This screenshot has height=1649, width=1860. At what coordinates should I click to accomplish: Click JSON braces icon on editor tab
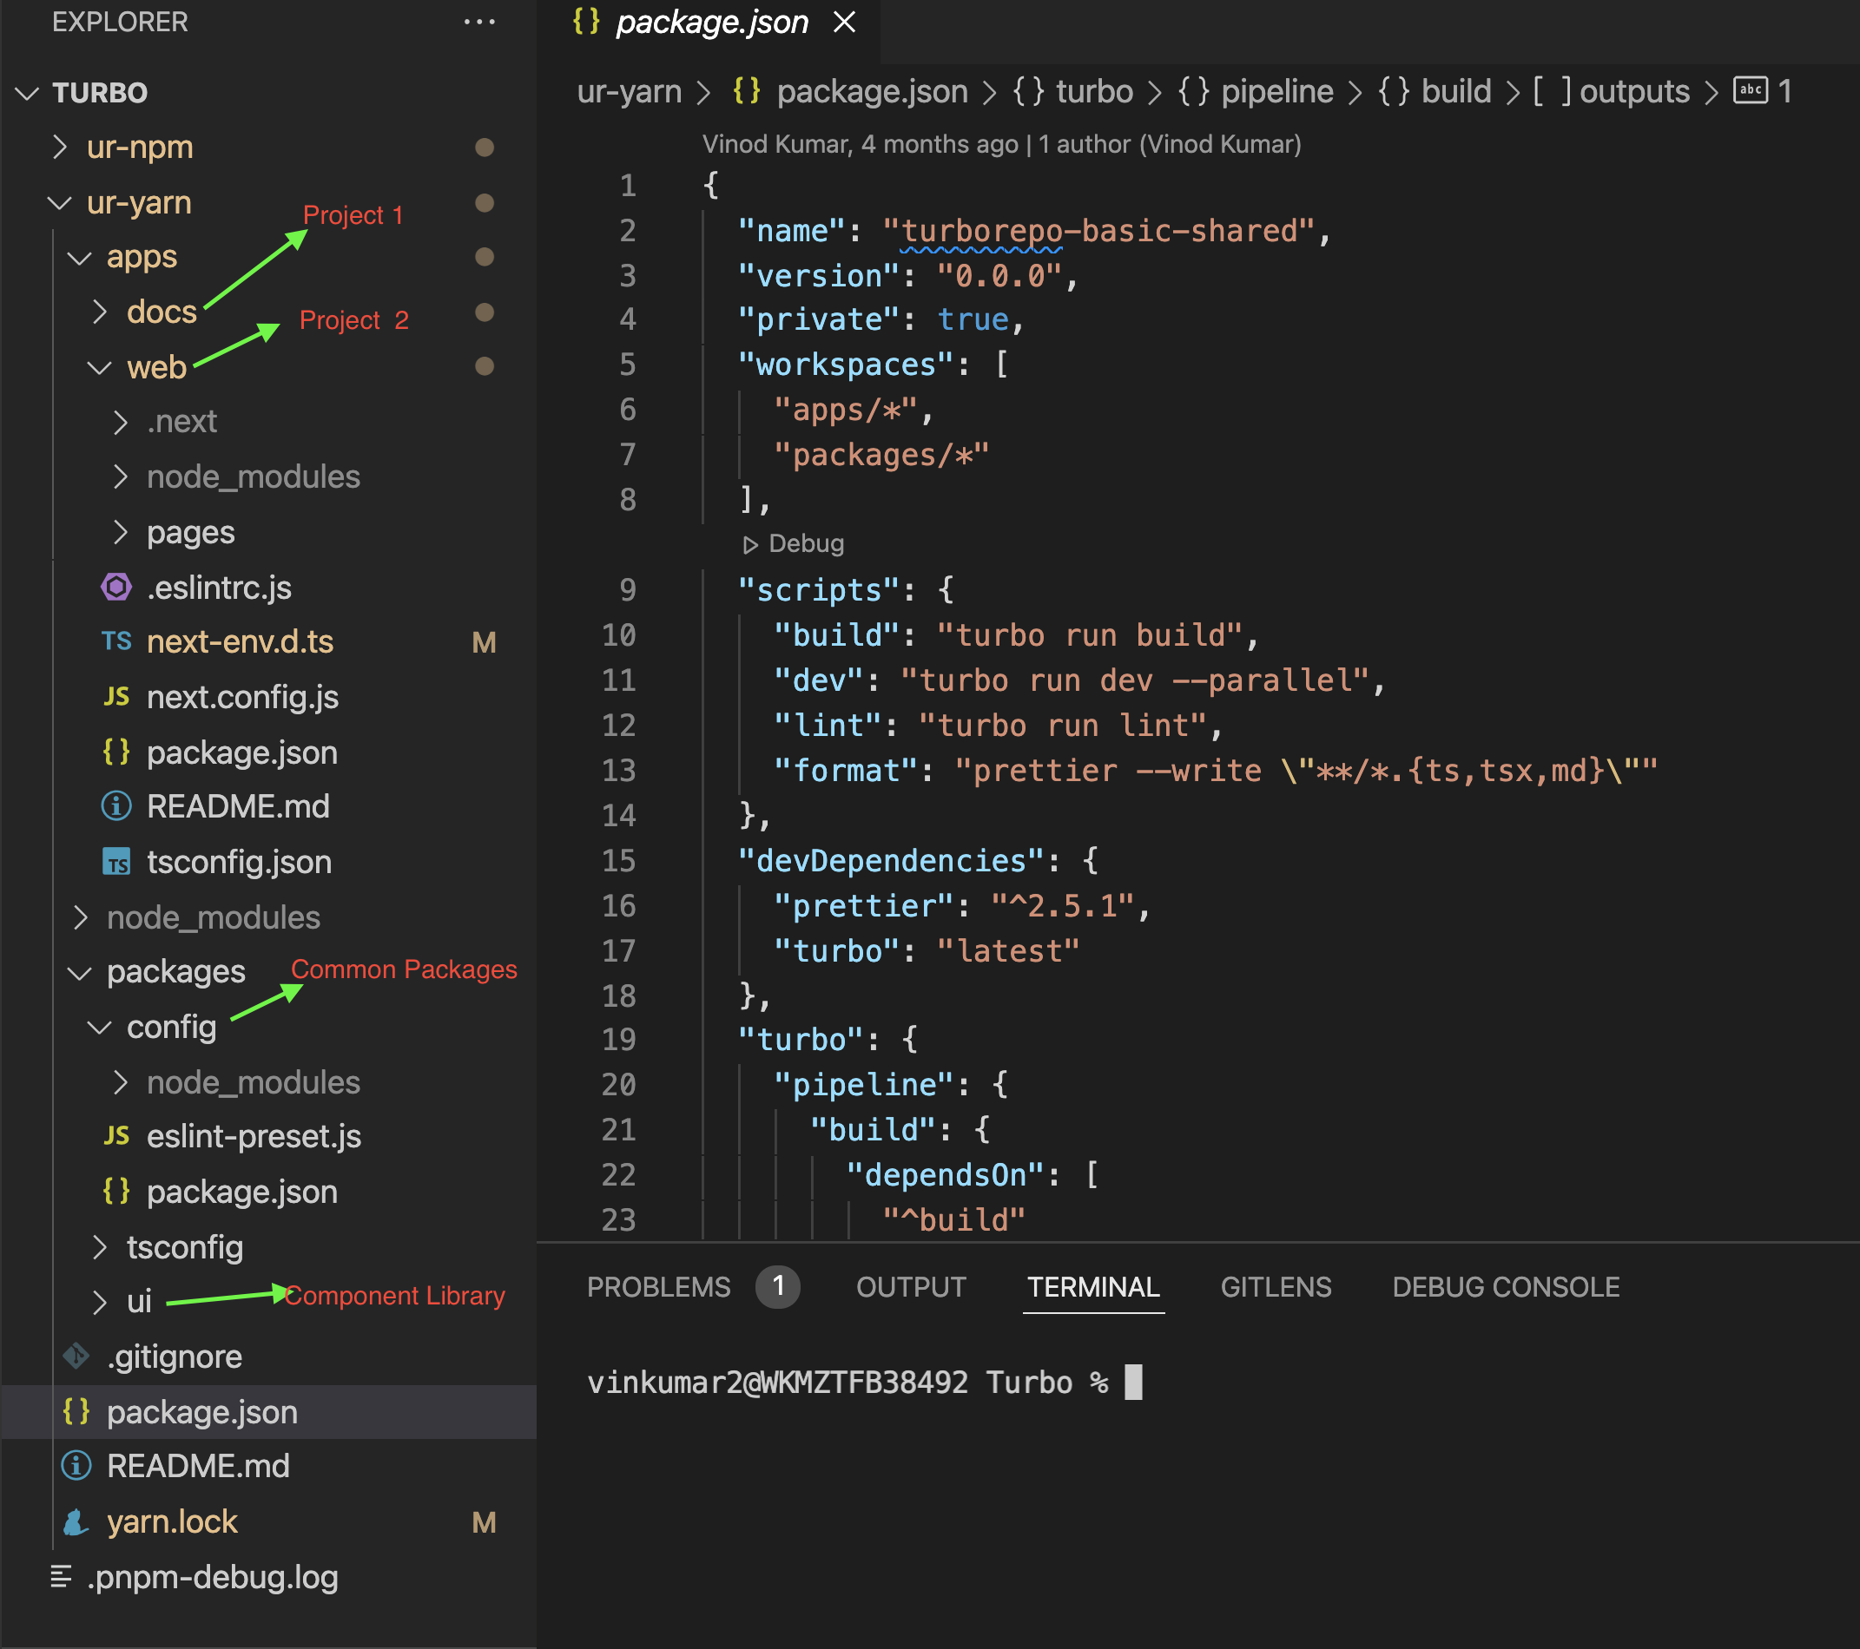tap(586, 21)
